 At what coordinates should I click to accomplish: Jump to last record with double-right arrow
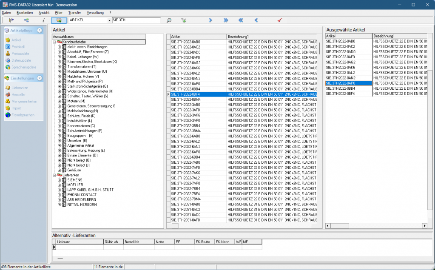[226, 20]
